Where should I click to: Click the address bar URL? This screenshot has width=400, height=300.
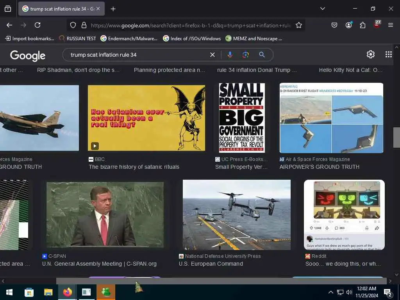191,25
